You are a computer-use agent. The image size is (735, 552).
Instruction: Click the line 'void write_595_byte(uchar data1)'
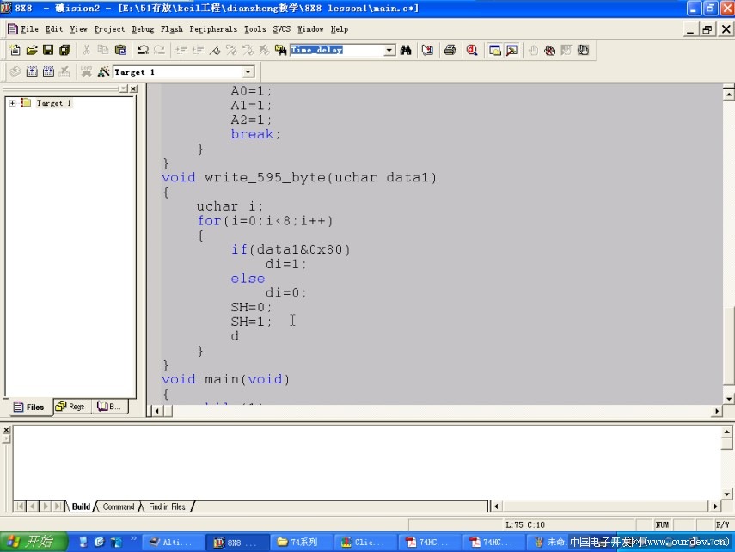pyautogui.click(x=299, y=177)
